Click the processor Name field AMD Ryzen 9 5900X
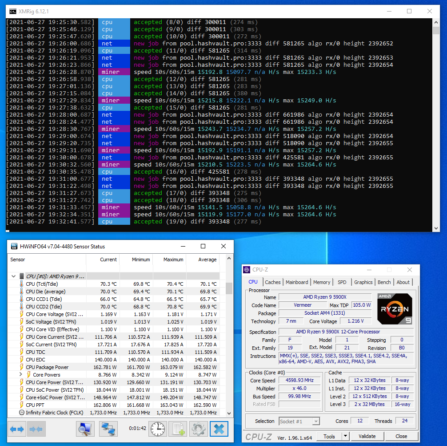This screenshot has height=446, width=447. [x=325, y=297]
